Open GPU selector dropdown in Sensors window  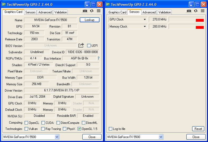point(161,137)
